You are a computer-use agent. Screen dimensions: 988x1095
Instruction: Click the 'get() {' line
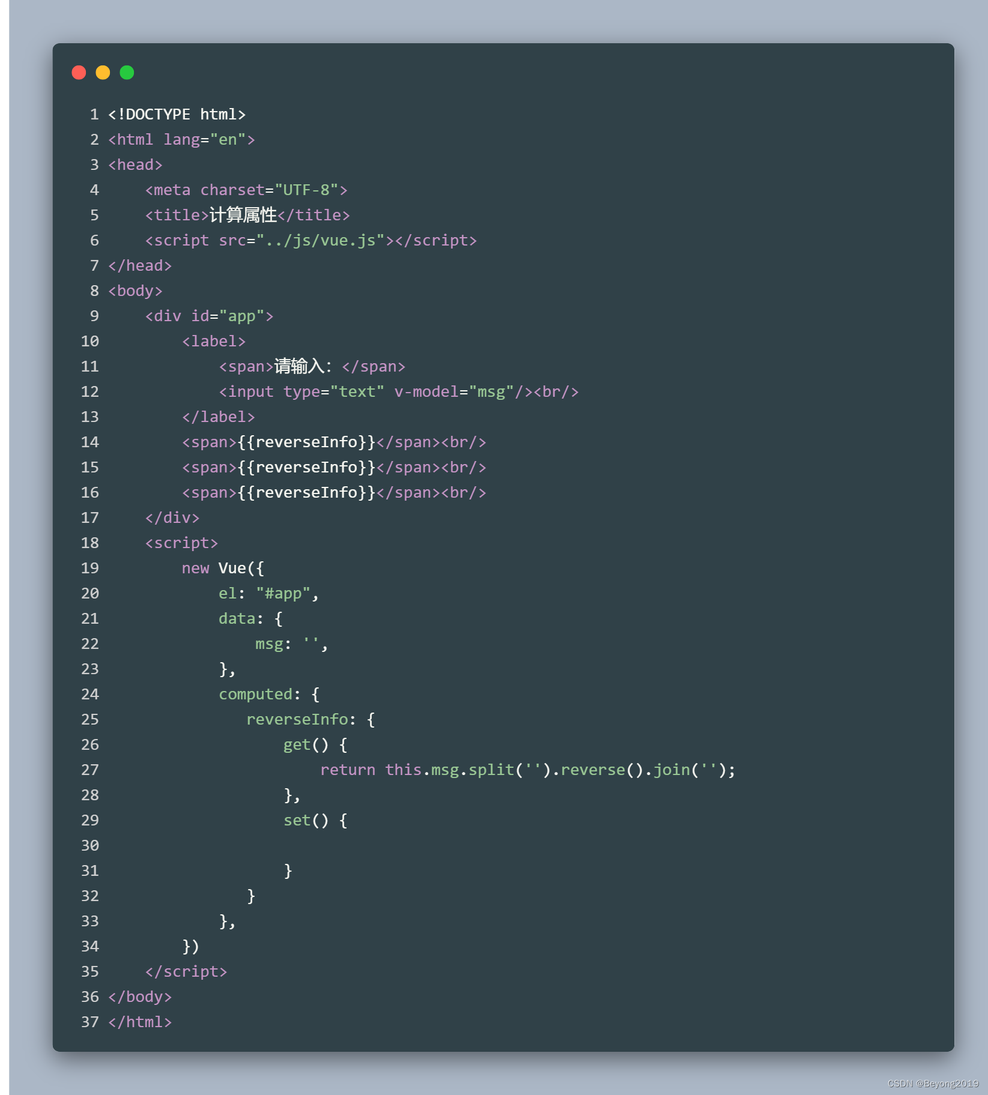pyautogui.click(x=315, y=745)
